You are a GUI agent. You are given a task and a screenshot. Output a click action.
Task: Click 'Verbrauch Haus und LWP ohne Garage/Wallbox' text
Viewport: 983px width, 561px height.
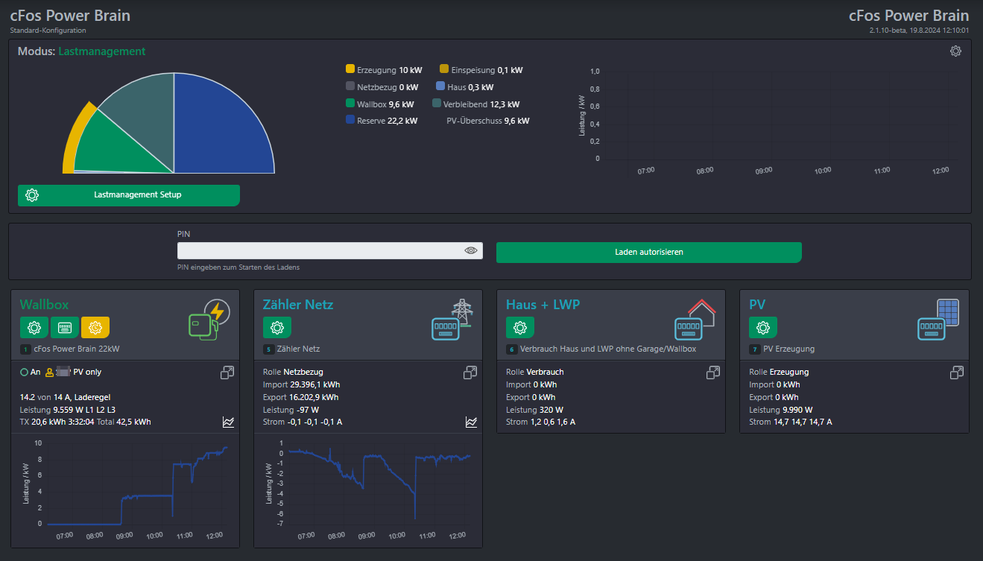(x=608, y=349)
